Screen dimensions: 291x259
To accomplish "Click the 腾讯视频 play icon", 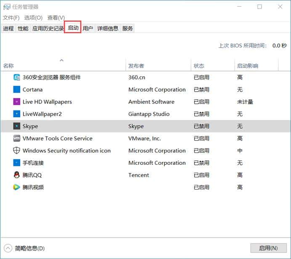I will [17, 187].
